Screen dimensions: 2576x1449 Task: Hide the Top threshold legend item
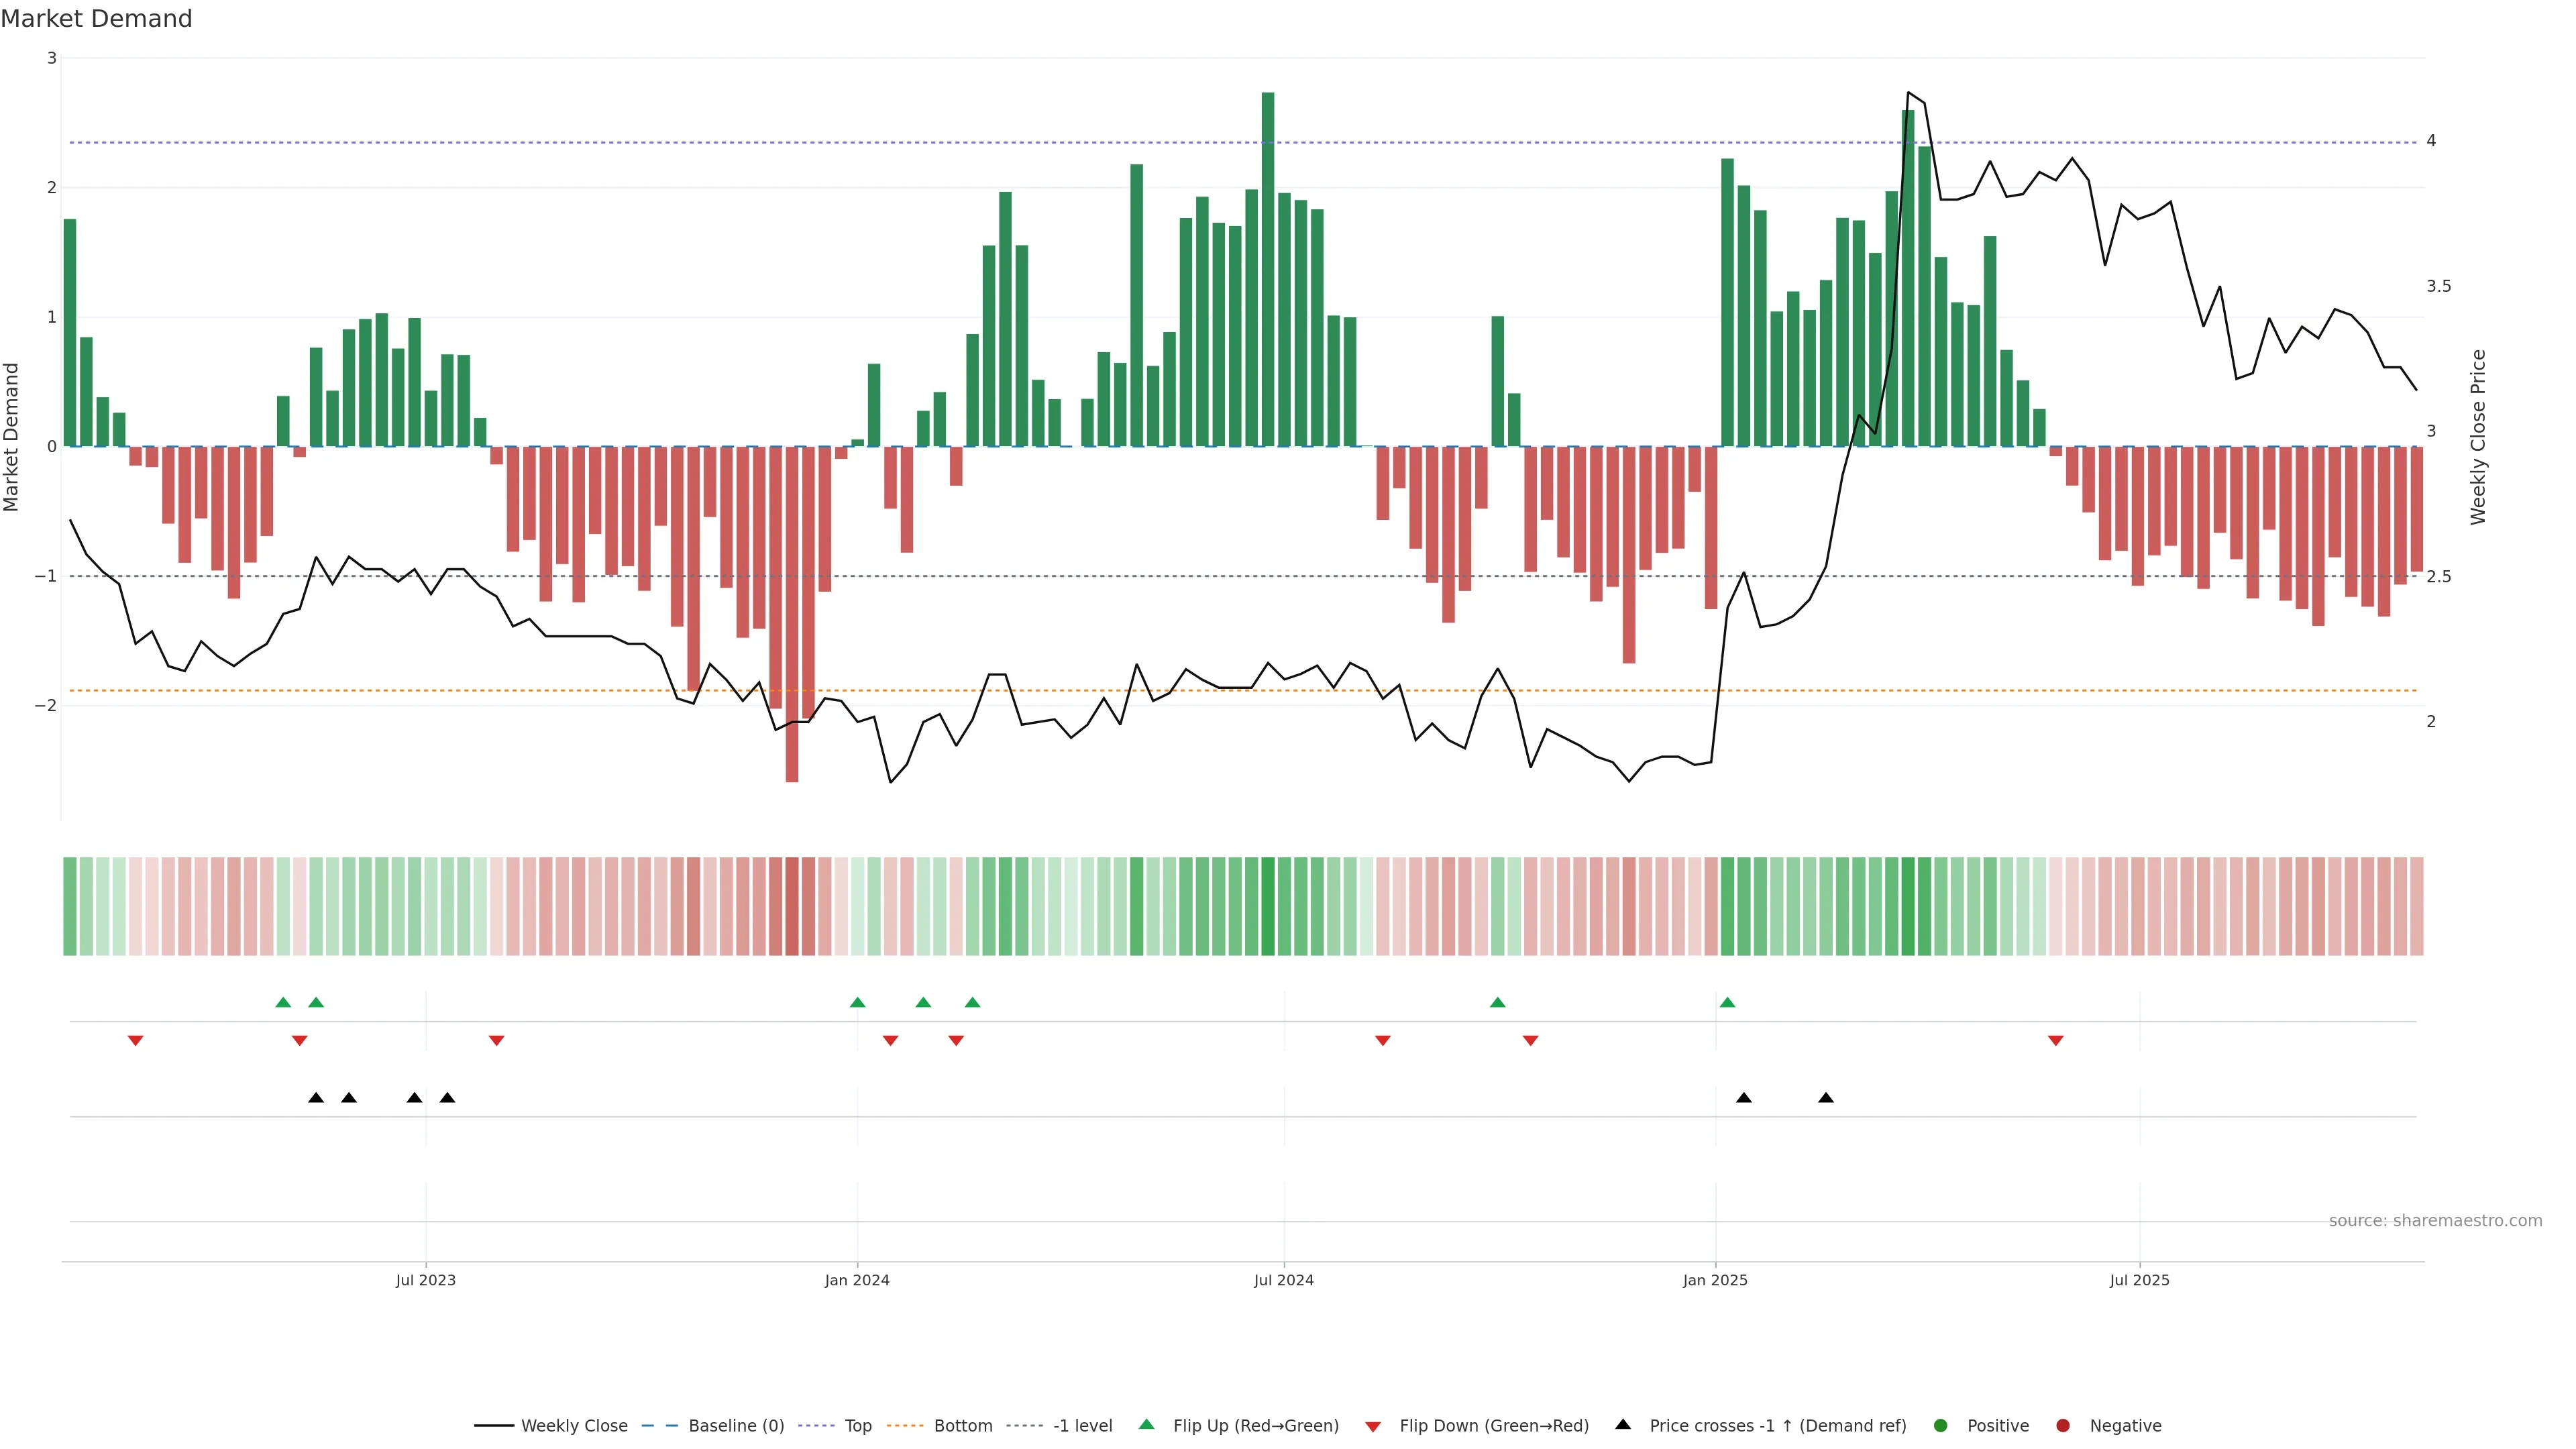pyautogui.click(x=857, y=1426)
